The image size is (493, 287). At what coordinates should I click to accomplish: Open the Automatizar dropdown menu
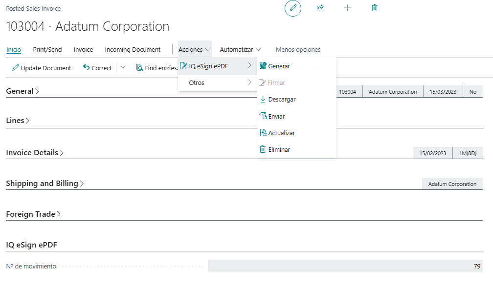coord(240,50)
